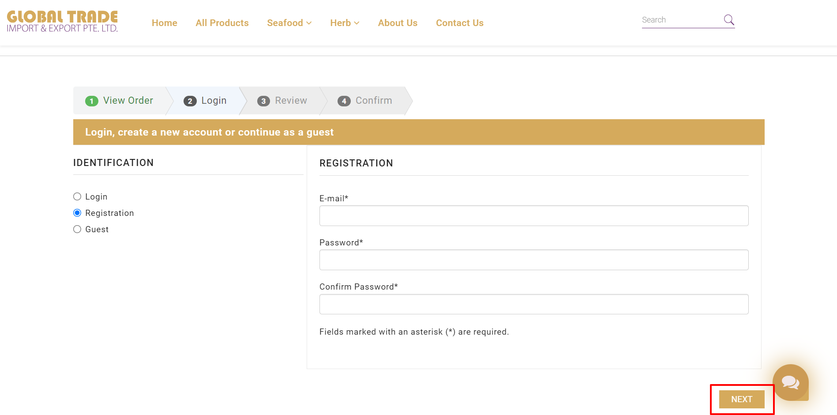
Task: Select the Registration radio button
Action: click(77, 213)
